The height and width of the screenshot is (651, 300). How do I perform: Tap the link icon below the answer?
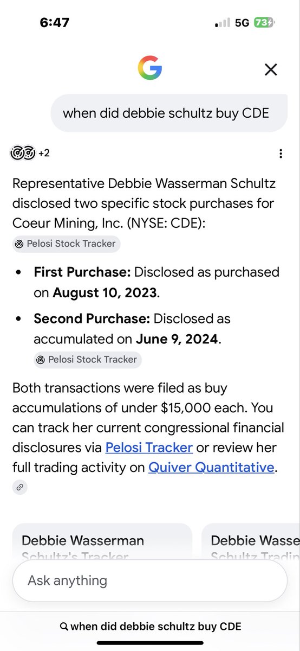tap(19, 487)
